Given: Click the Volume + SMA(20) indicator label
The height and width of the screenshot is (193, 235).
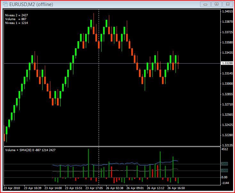Looking at the screenshot, I should [30, 150].
